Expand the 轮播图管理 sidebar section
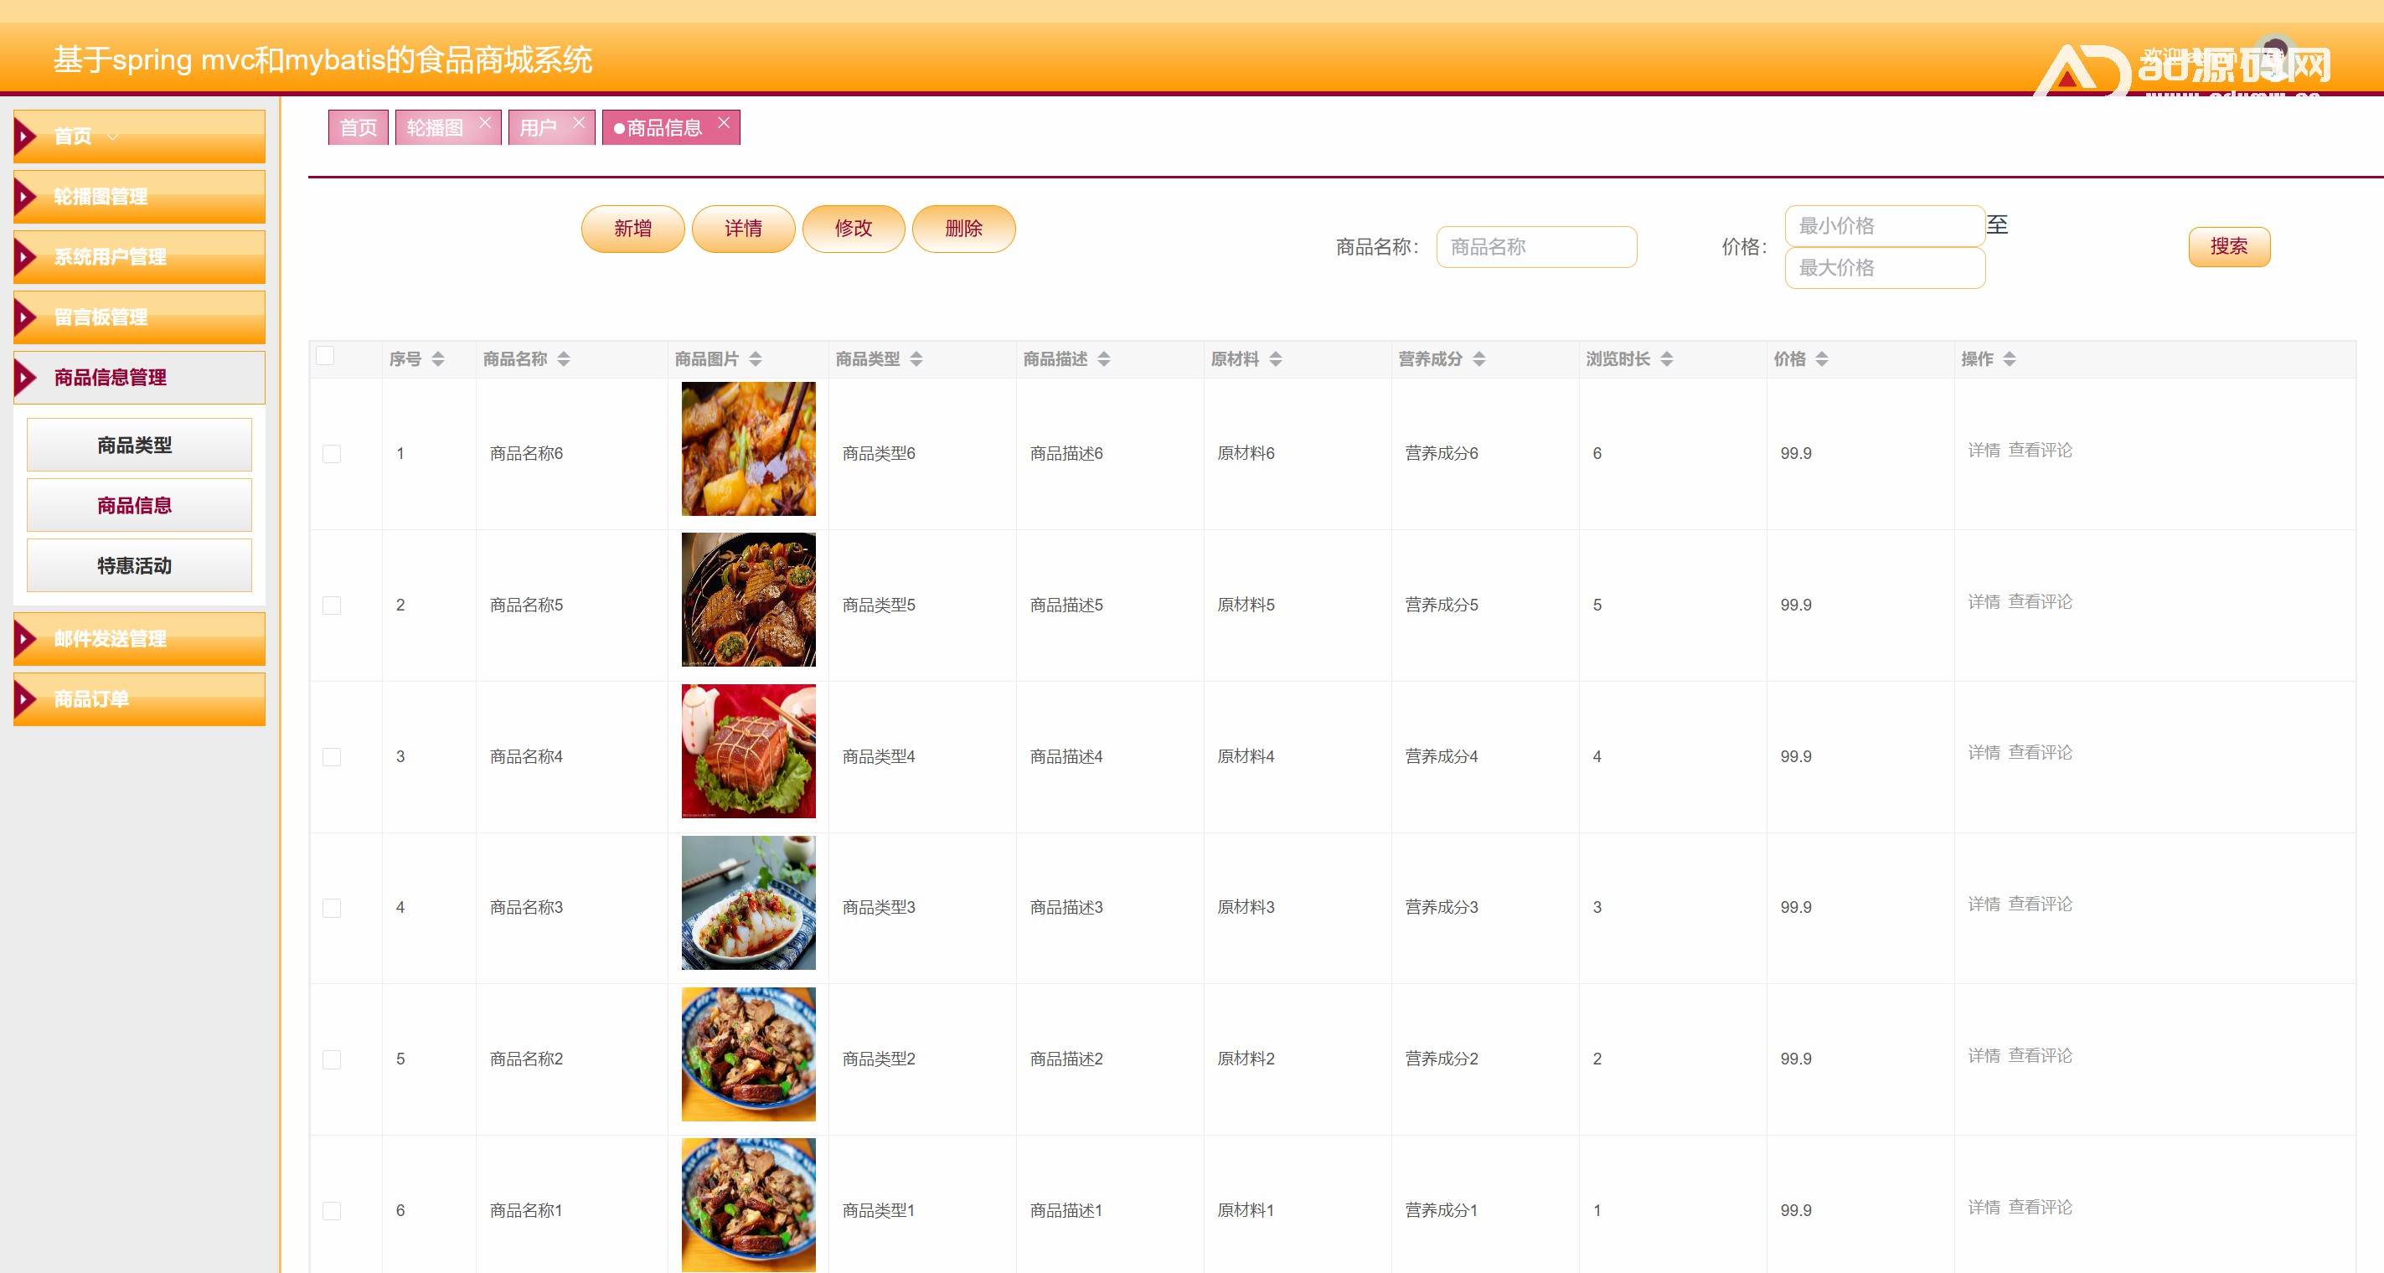Screen dimensions: 2384x1273 tap(139, 196)
